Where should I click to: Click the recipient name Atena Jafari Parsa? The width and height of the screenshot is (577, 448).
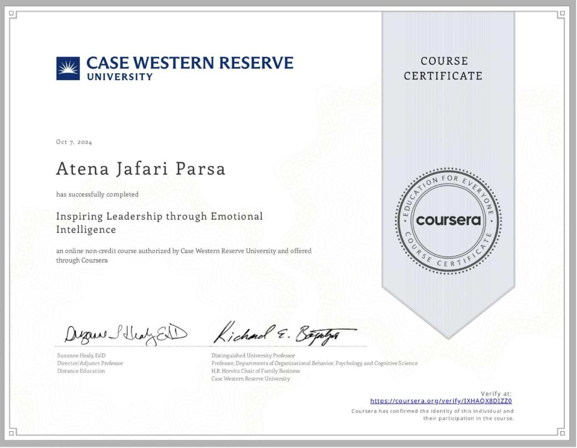[141, 169]
